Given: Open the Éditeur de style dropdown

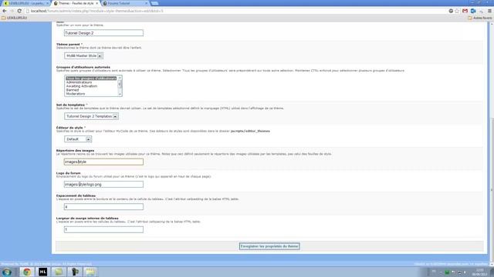Looking at the screenshot, I should coord(78,139).
